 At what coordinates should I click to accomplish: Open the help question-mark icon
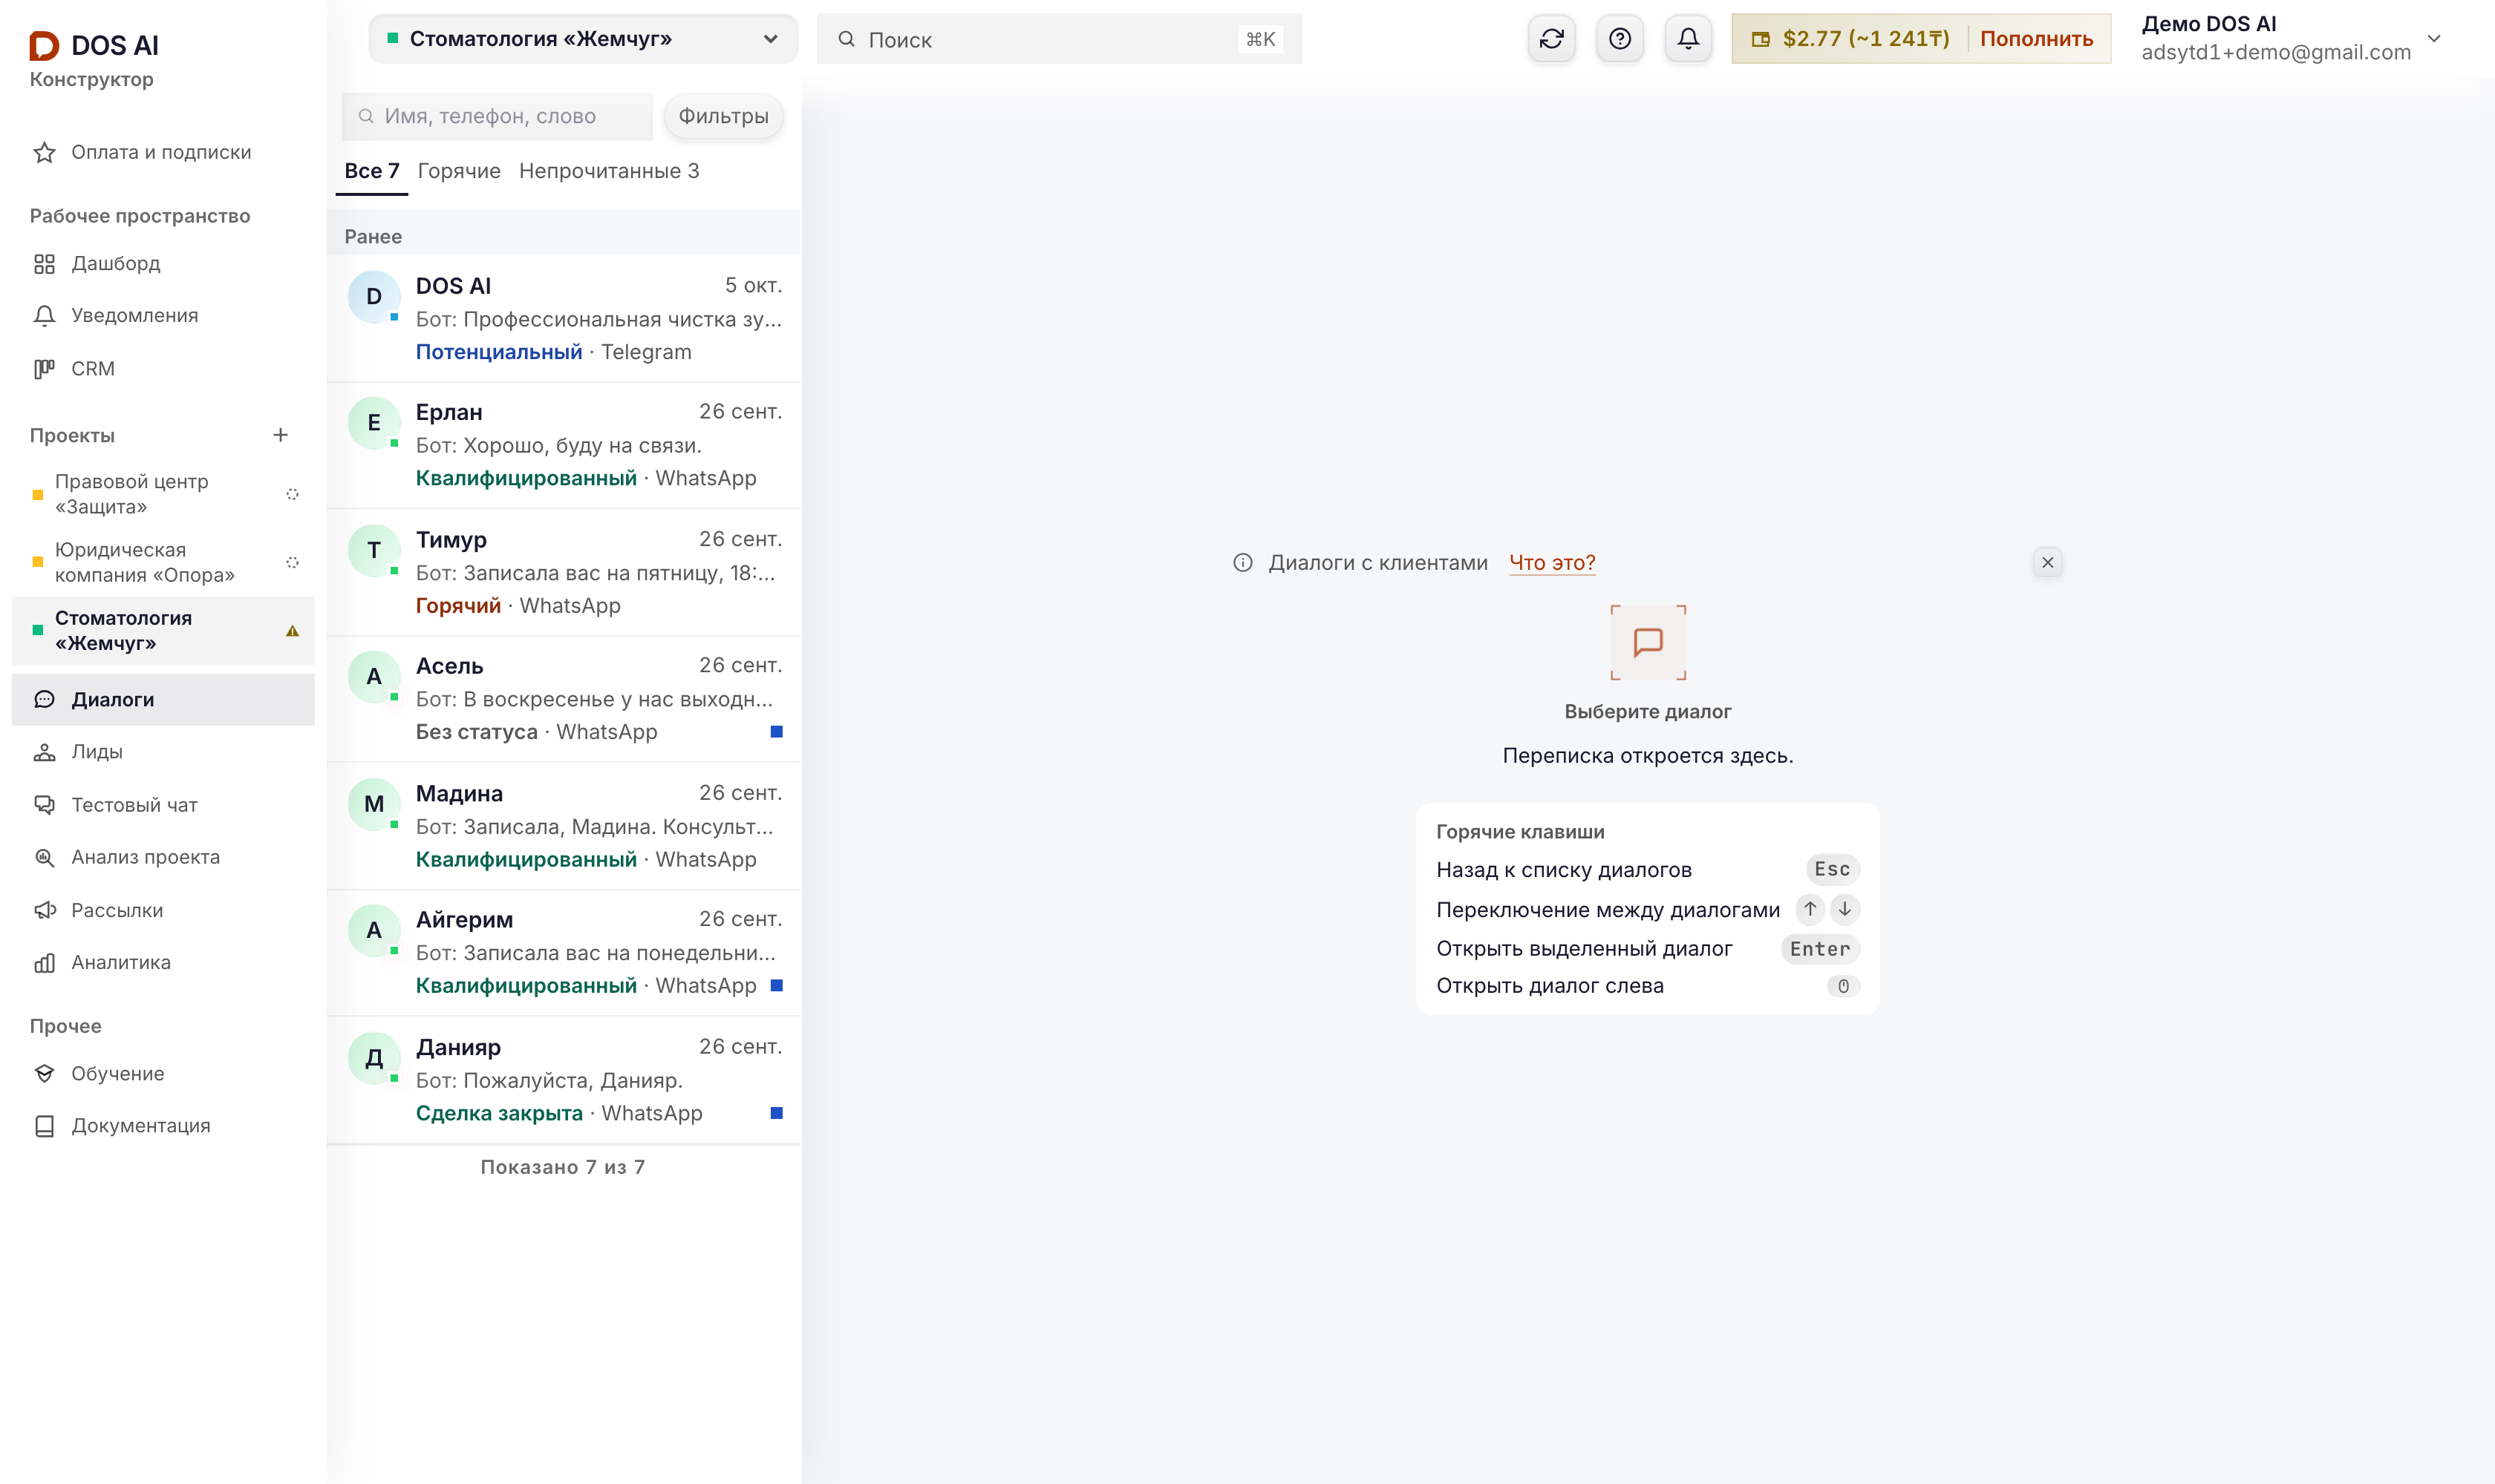click(x=1620, y=39)
